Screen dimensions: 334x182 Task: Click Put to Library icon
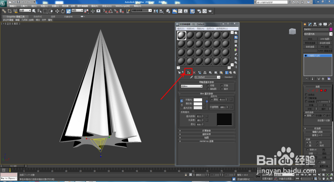(210, 72)
